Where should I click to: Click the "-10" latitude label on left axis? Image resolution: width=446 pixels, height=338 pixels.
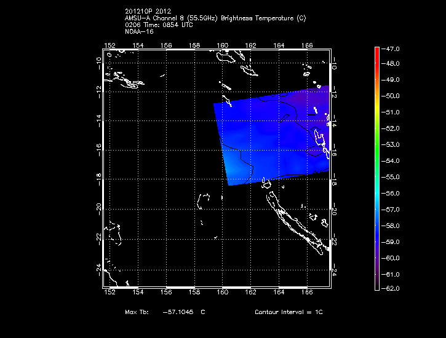(x=98, y=63)
